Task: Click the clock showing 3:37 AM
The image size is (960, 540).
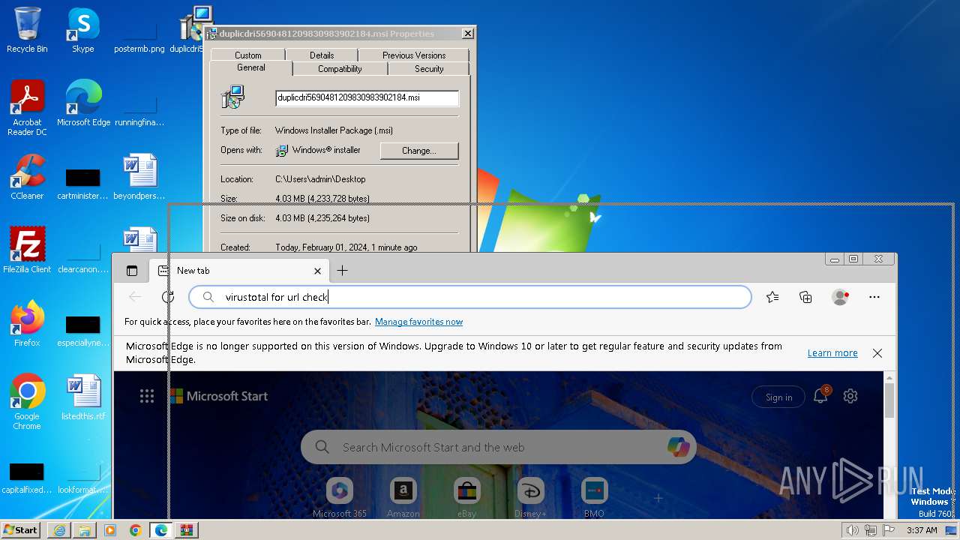Action: coord(922,530)
